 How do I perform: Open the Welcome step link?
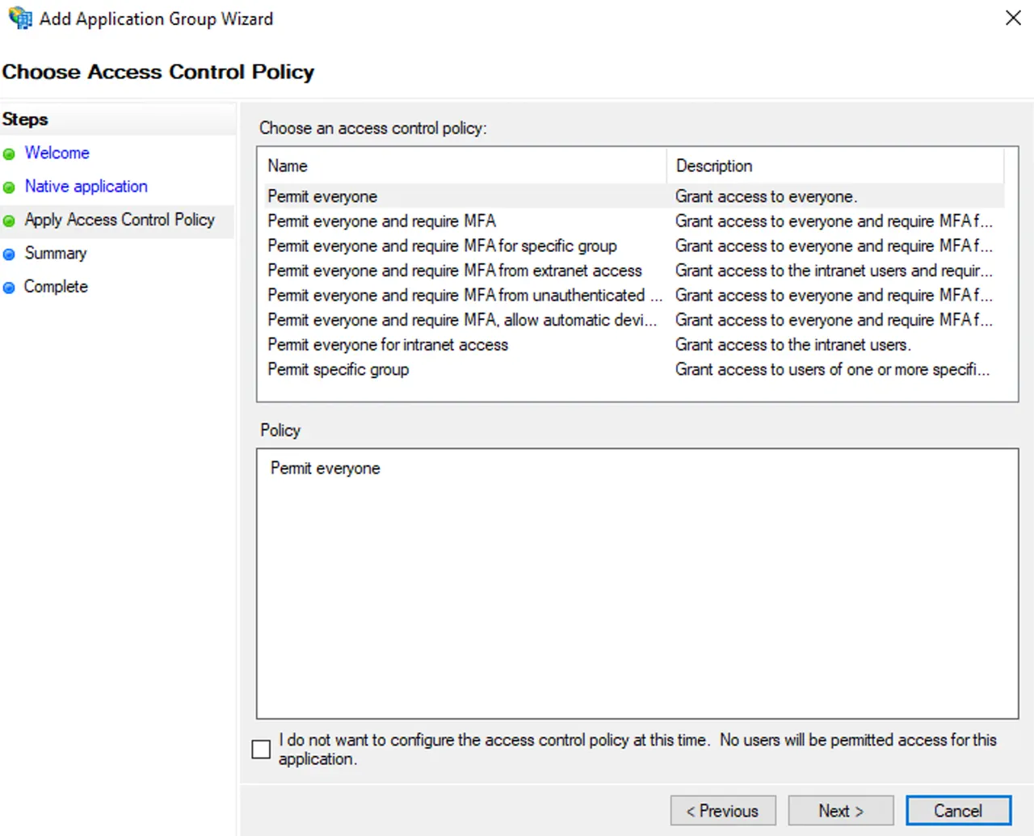[x=57, y=153]
